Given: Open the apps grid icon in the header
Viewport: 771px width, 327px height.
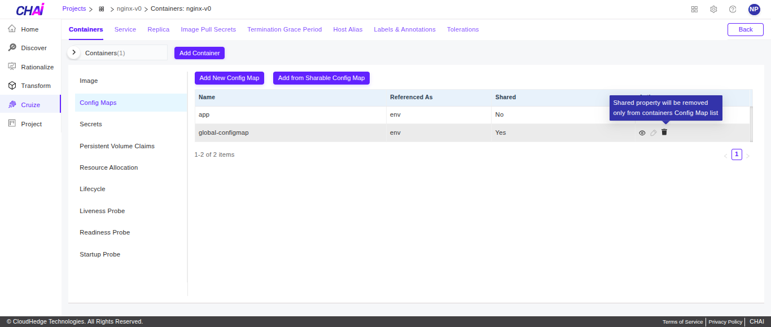Looking at the screenshot, I should 694,9.
